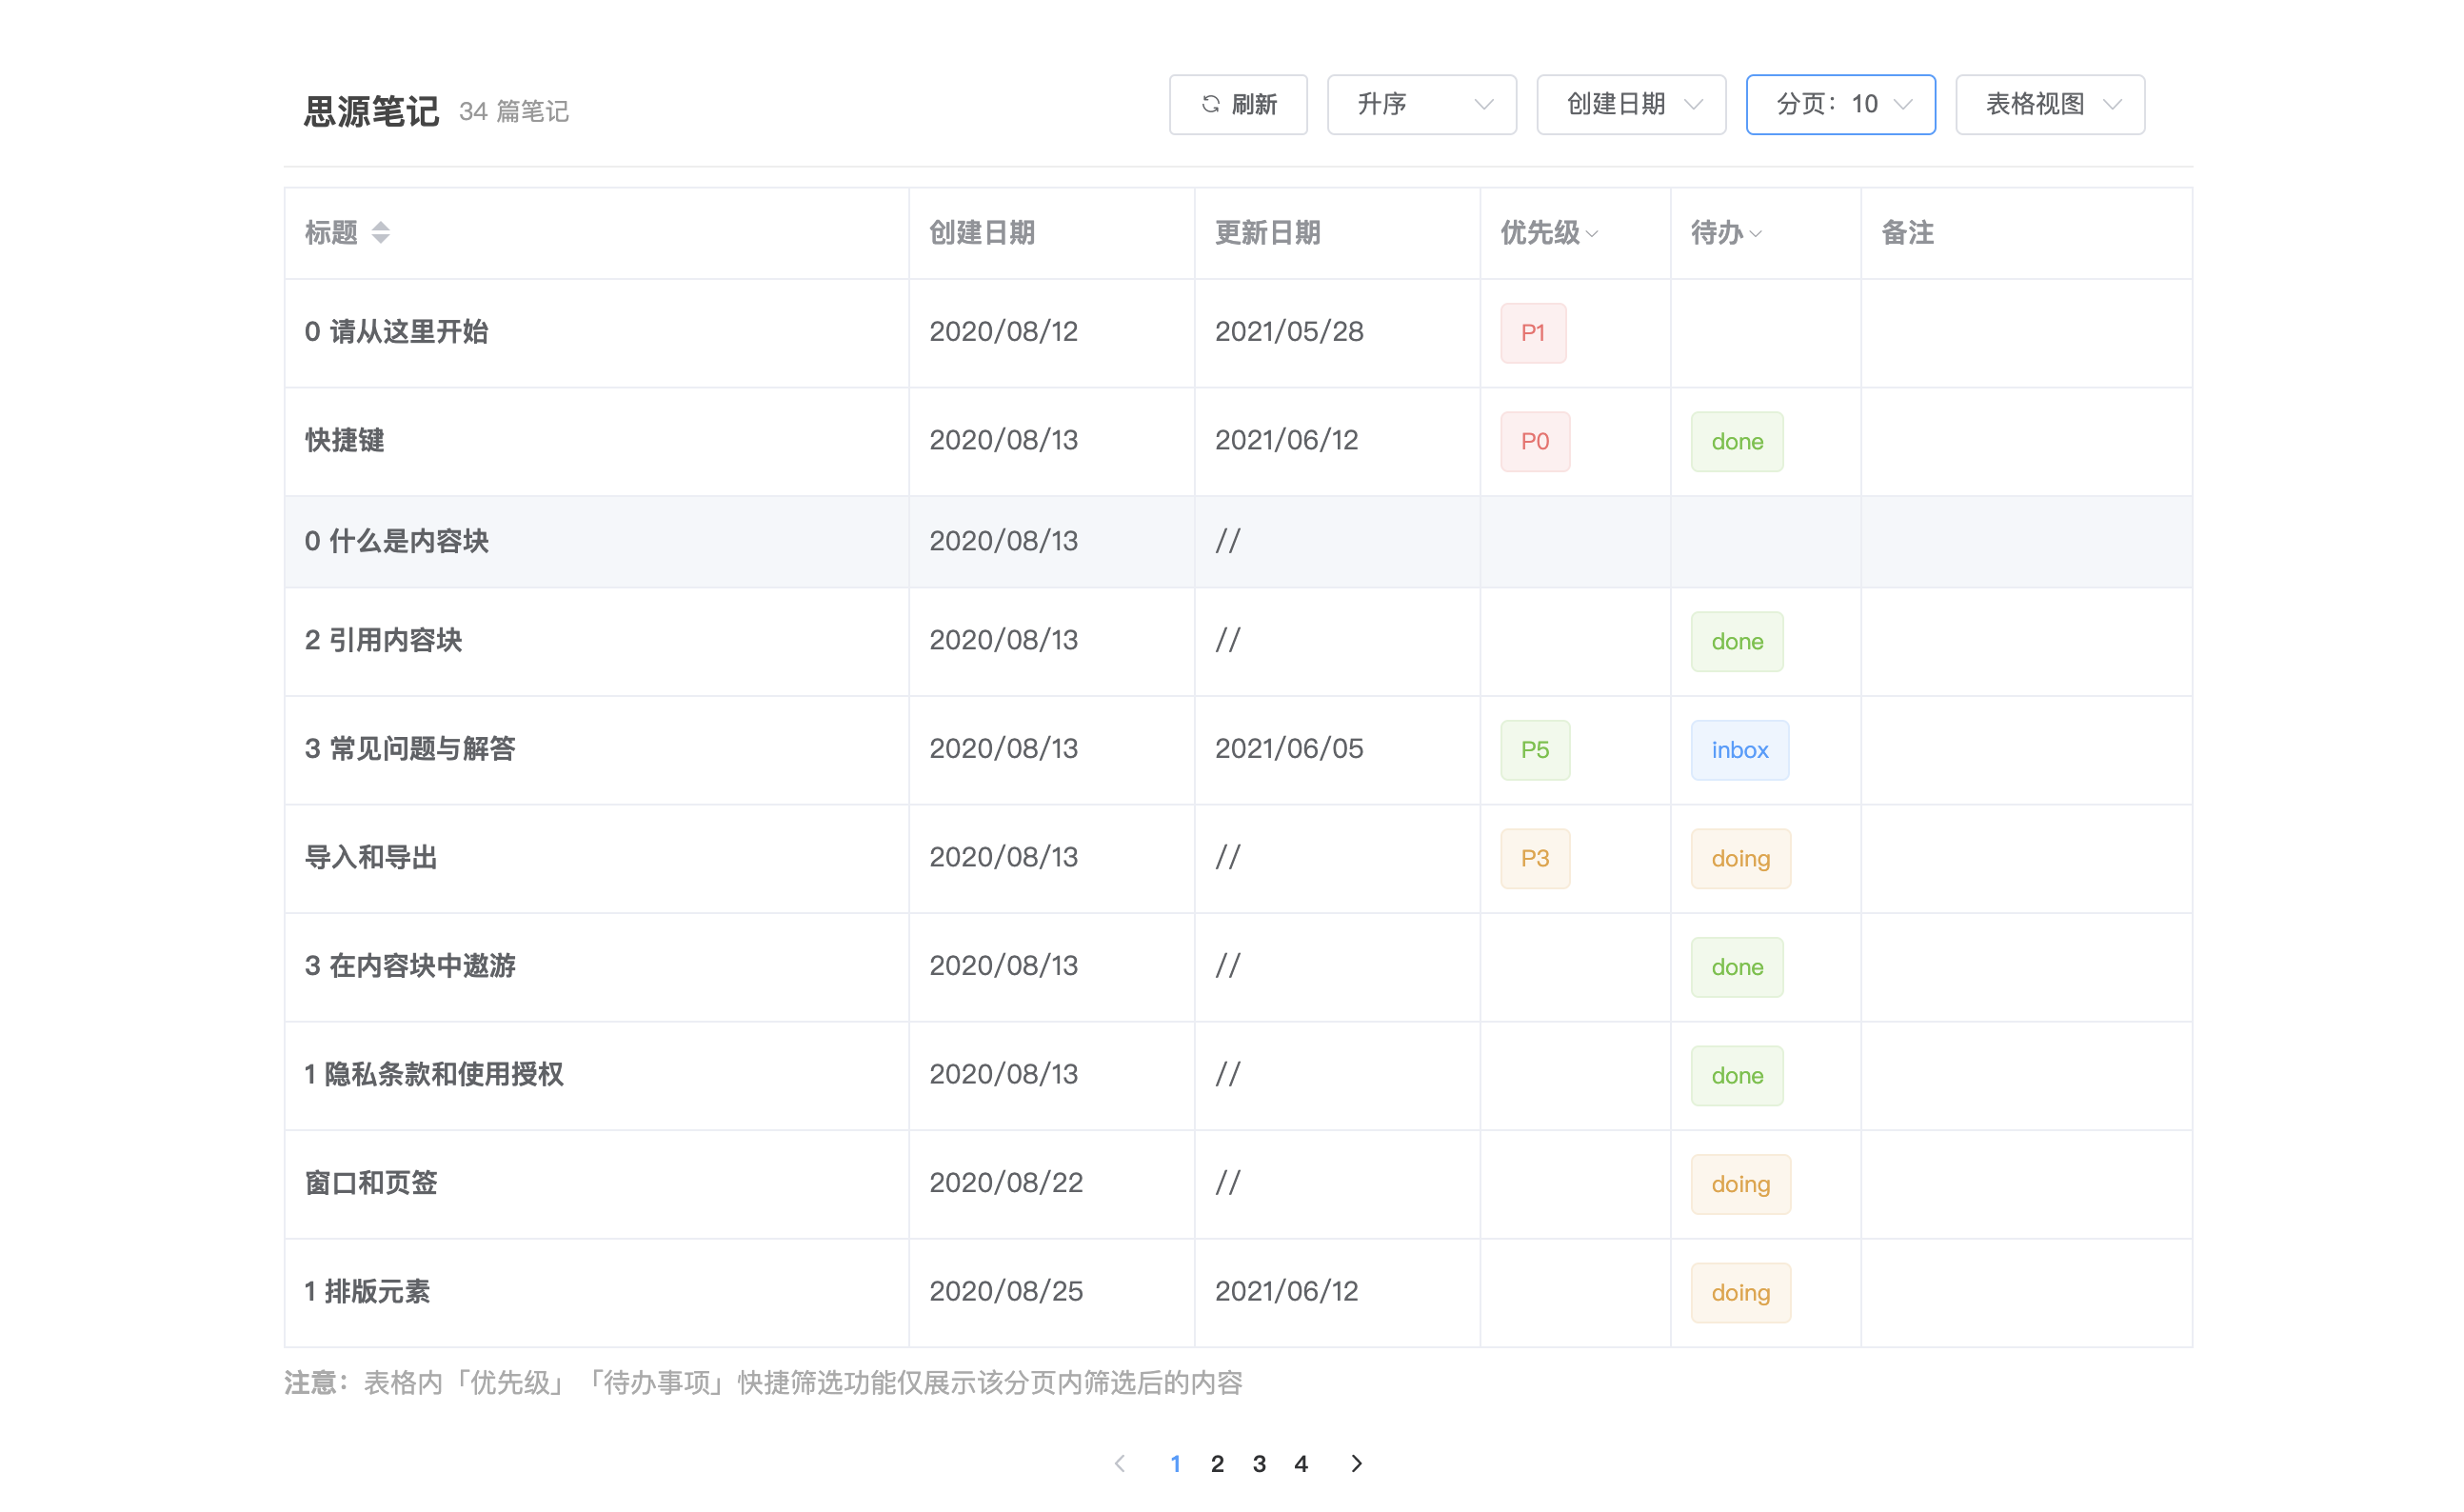Expand the 分页: 10 page size dropdown
Screen dimensions: 2464x1512
[x=1840, y=104]
